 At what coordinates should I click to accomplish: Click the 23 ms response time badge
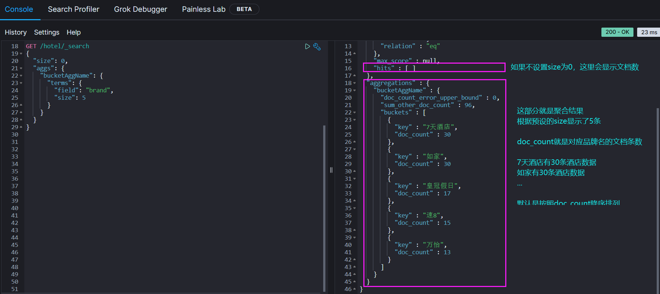point(649,32)
